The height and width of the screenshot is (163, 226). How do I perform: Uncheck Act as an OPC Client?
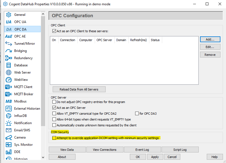pos(54,31)
